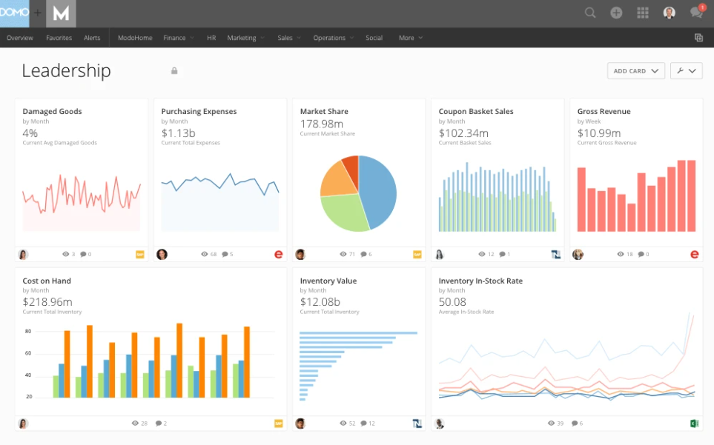Open the wrench settings dropdown
The image size is (714, 445).
pyautogui.click(x=686, y=71)
